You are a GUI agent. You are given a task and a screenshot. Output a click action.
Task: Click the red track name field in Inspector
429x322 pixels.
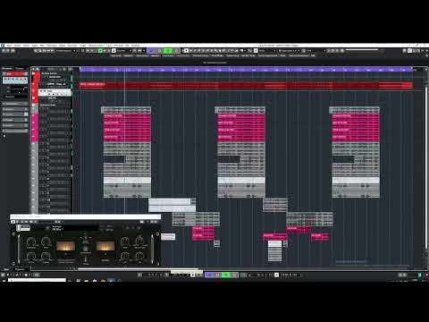tap(15, 73)
